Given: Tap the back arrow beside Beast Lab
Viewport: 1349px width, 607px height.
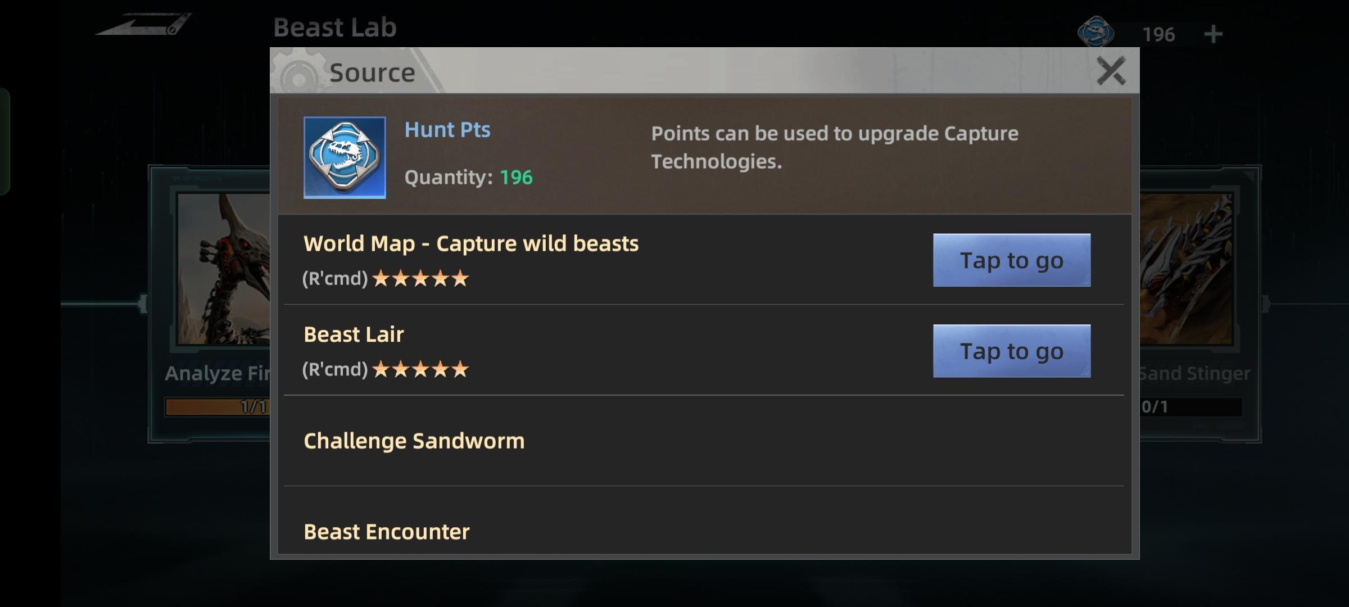Looking at the screenshot, I should 143,25.
